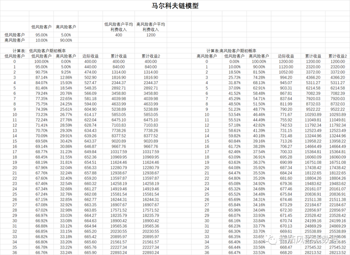This screenshot has height=255, width=350.
Task: Select the 边际收益 header in the left table
Action: tap(90, 56)
